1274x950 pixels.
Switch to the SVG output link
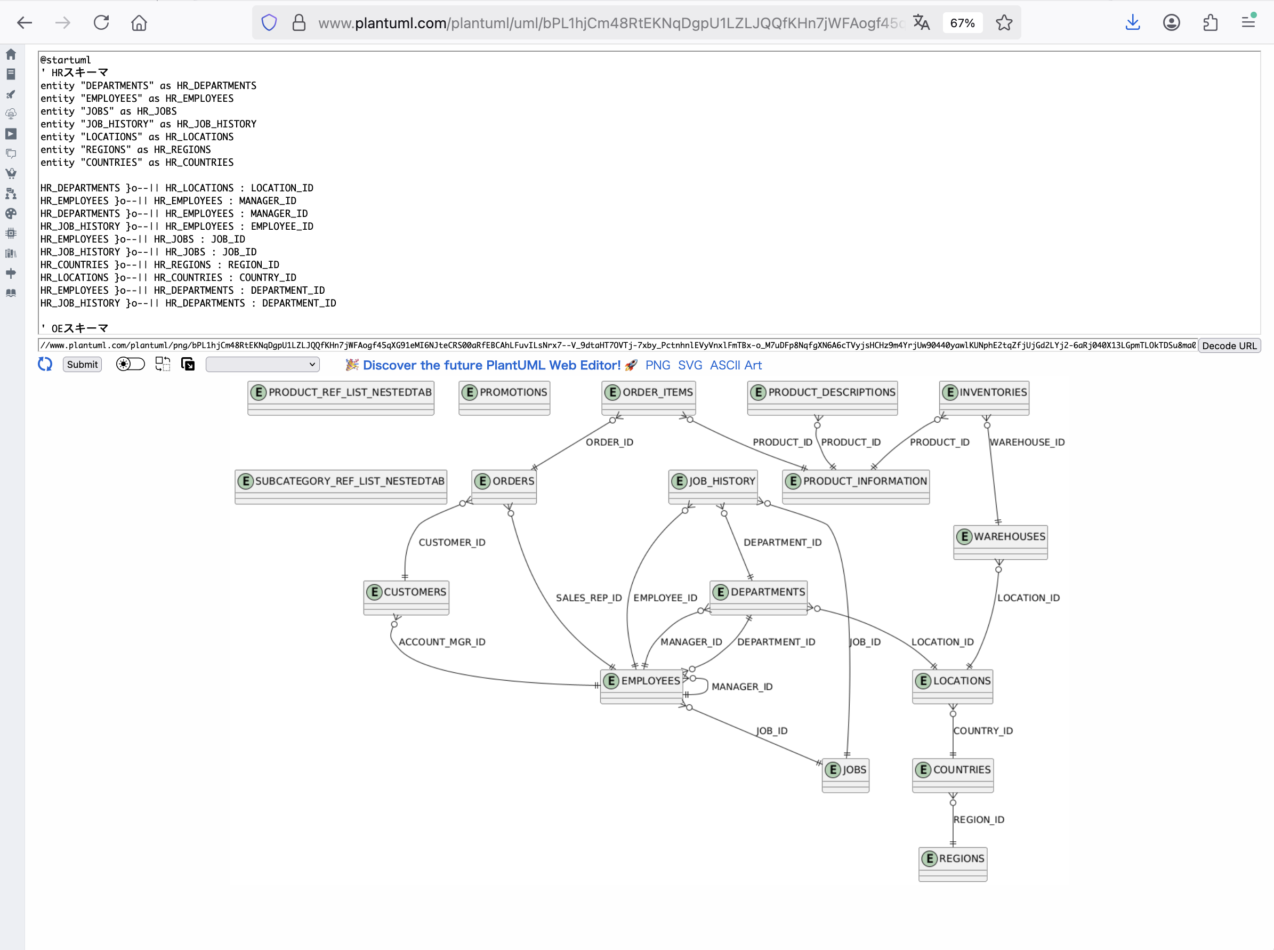(689, 365)
